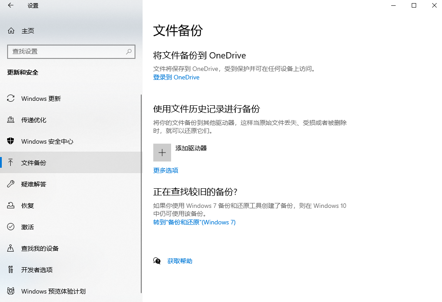This screenshot has height=302, width=442.
Task: Click the 开发者选项 tools icon
Action: point(11,269)
